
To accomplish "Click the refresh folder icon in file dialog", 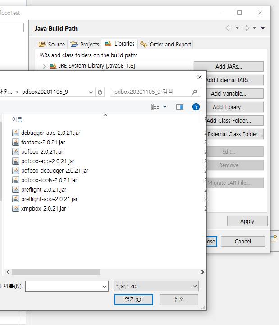I will pyautogui.click(x=100, y=92).
